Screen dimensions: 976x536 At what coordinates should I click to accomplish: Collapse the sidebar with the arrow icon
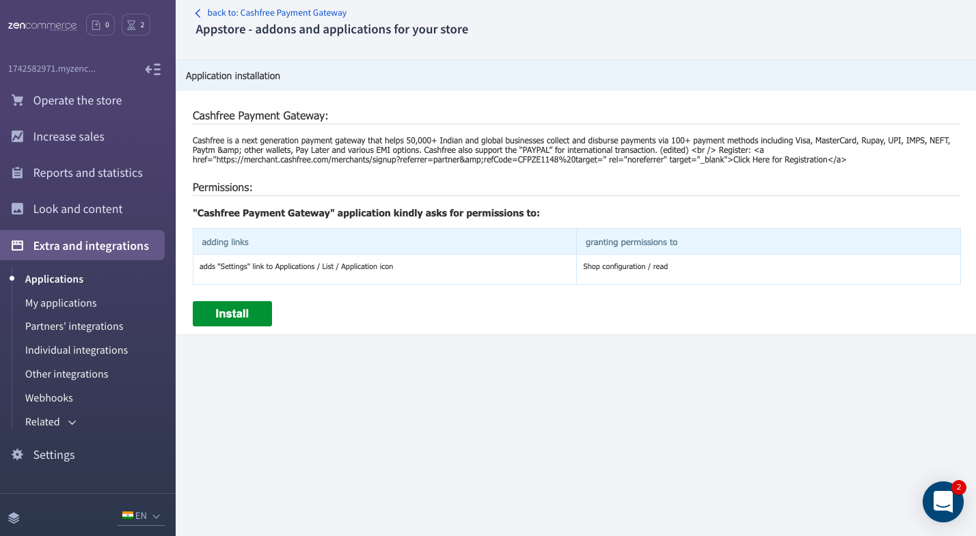tap(153, 69)
